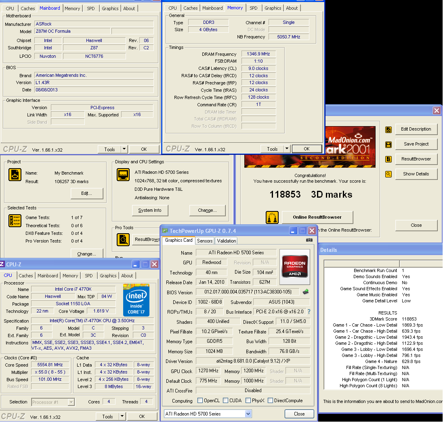Click the Edit Description button
443x422 pixels.
point(416,129)
